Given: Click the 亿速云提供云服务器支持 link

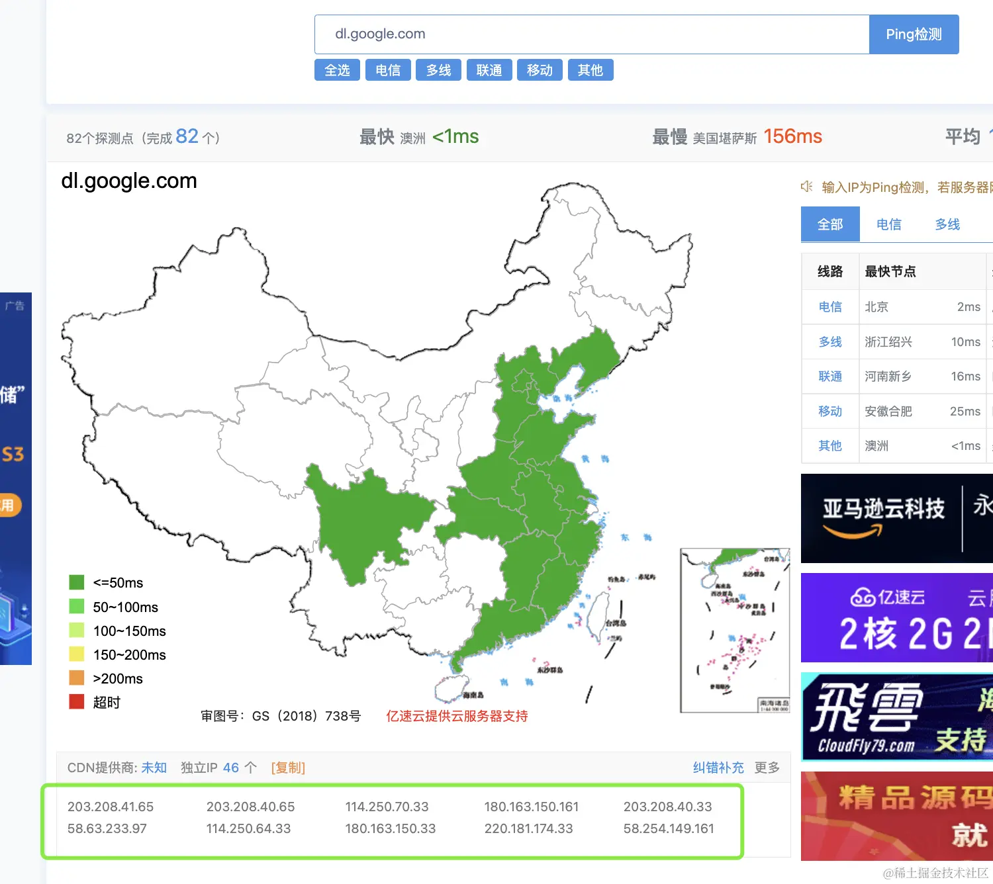Looking at the screenshot, I should click(x=457, y=716).
